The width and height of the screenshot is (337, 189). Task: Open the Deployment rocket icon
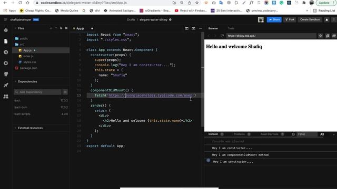click(6, 85)
